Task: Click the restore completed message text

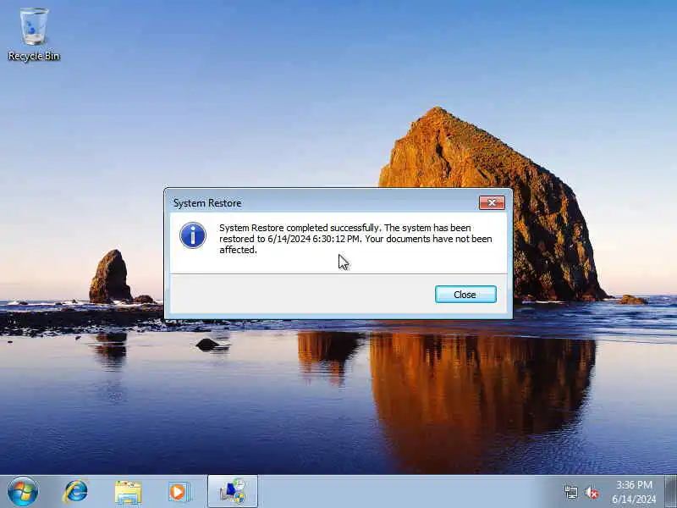Action: pyautogui.click(x=355, y=239)
